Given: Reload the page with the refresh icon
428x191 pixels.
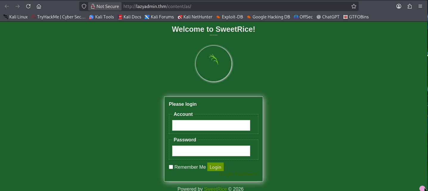Looking at the screenshot, I should point(28,6).
